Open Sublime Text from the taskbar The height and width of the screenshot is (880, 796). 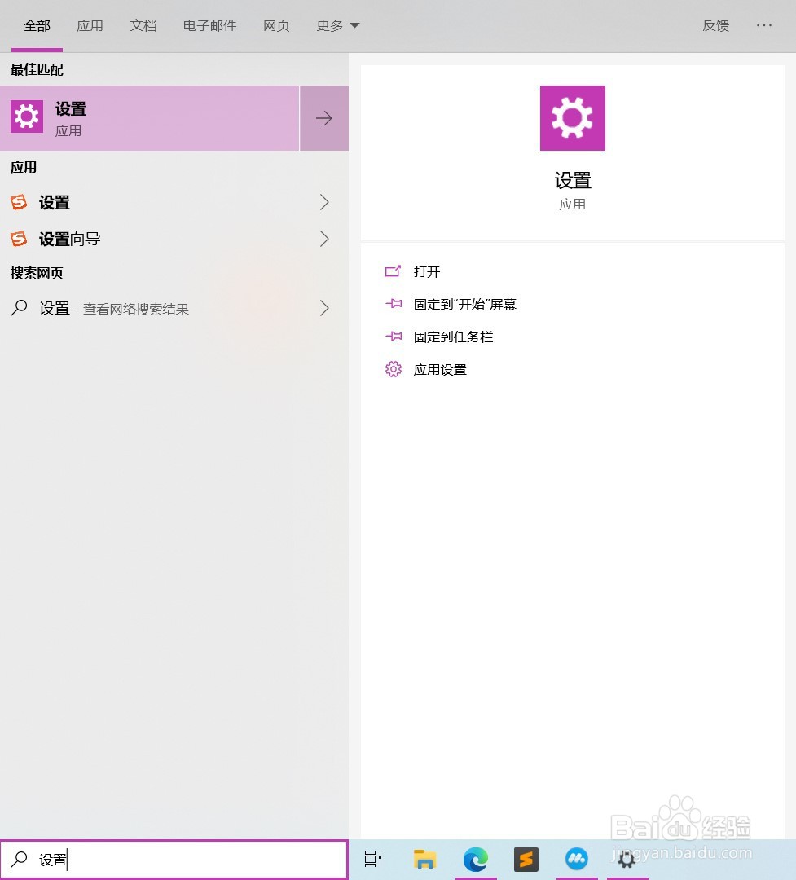[526, 859]
